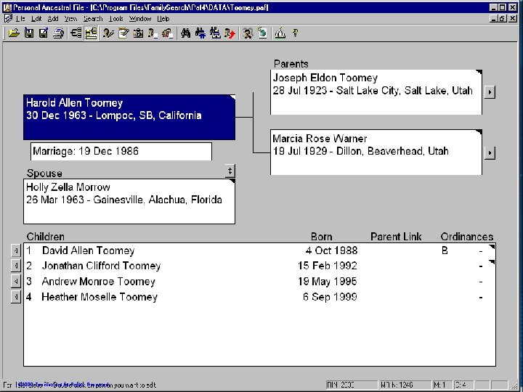Screen dimensions: 523x392
Task: Close the inner document window
Action: click(513, 19)
